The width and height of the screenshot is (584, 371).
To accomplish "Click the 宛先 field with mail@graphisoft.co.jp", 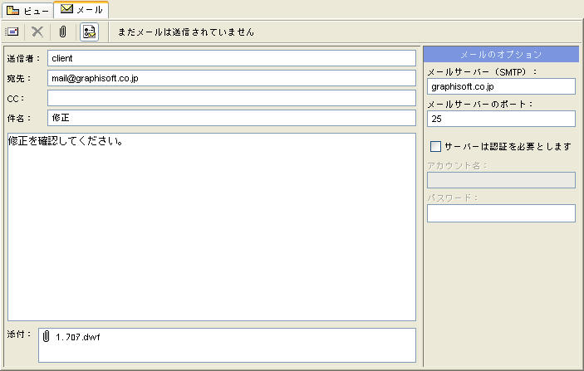I will (x=232, y=78).
